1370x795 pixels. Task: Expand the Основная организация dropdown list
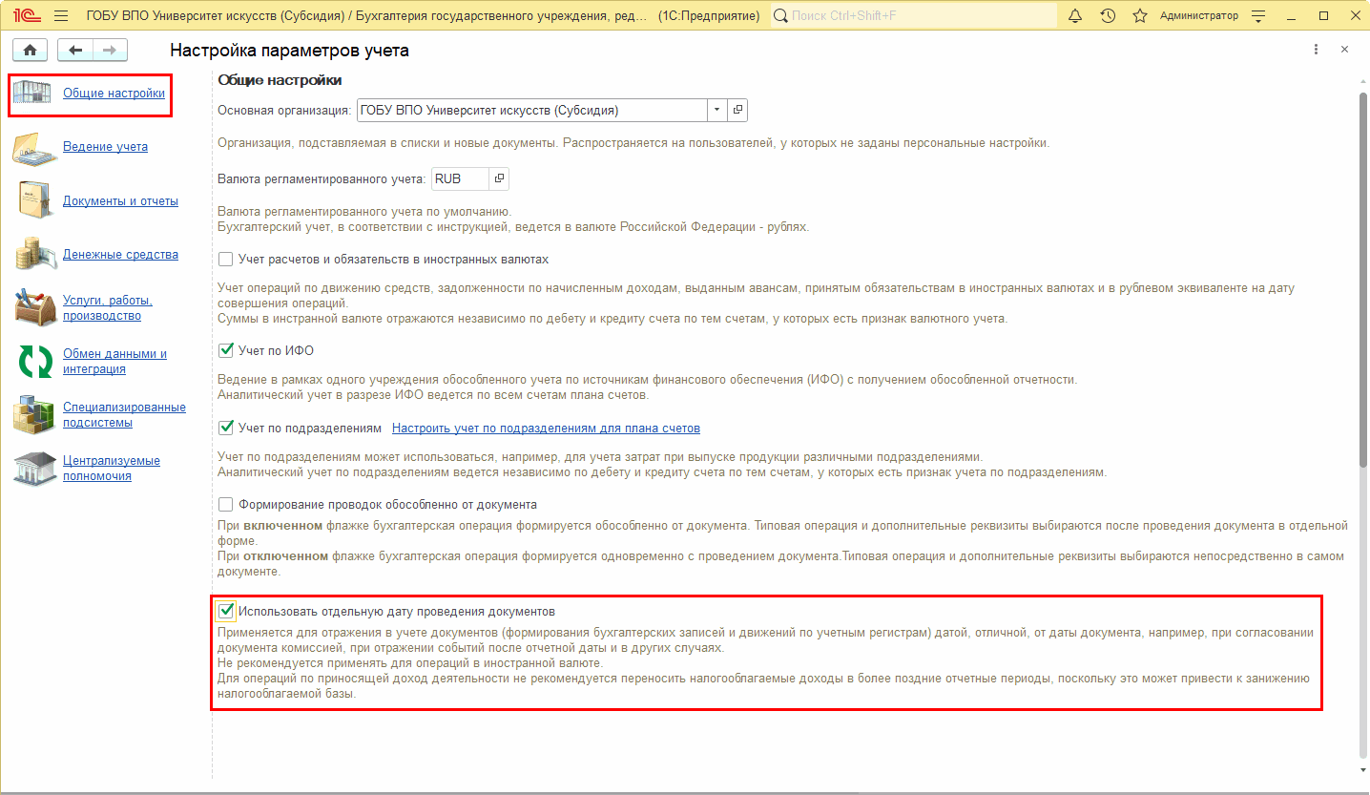point(716,110)
